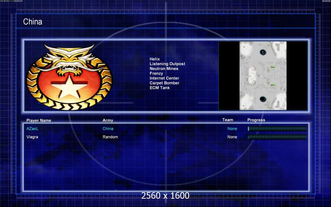Click Viagra's team value None
Screen dimensions: 331x207
232,137
